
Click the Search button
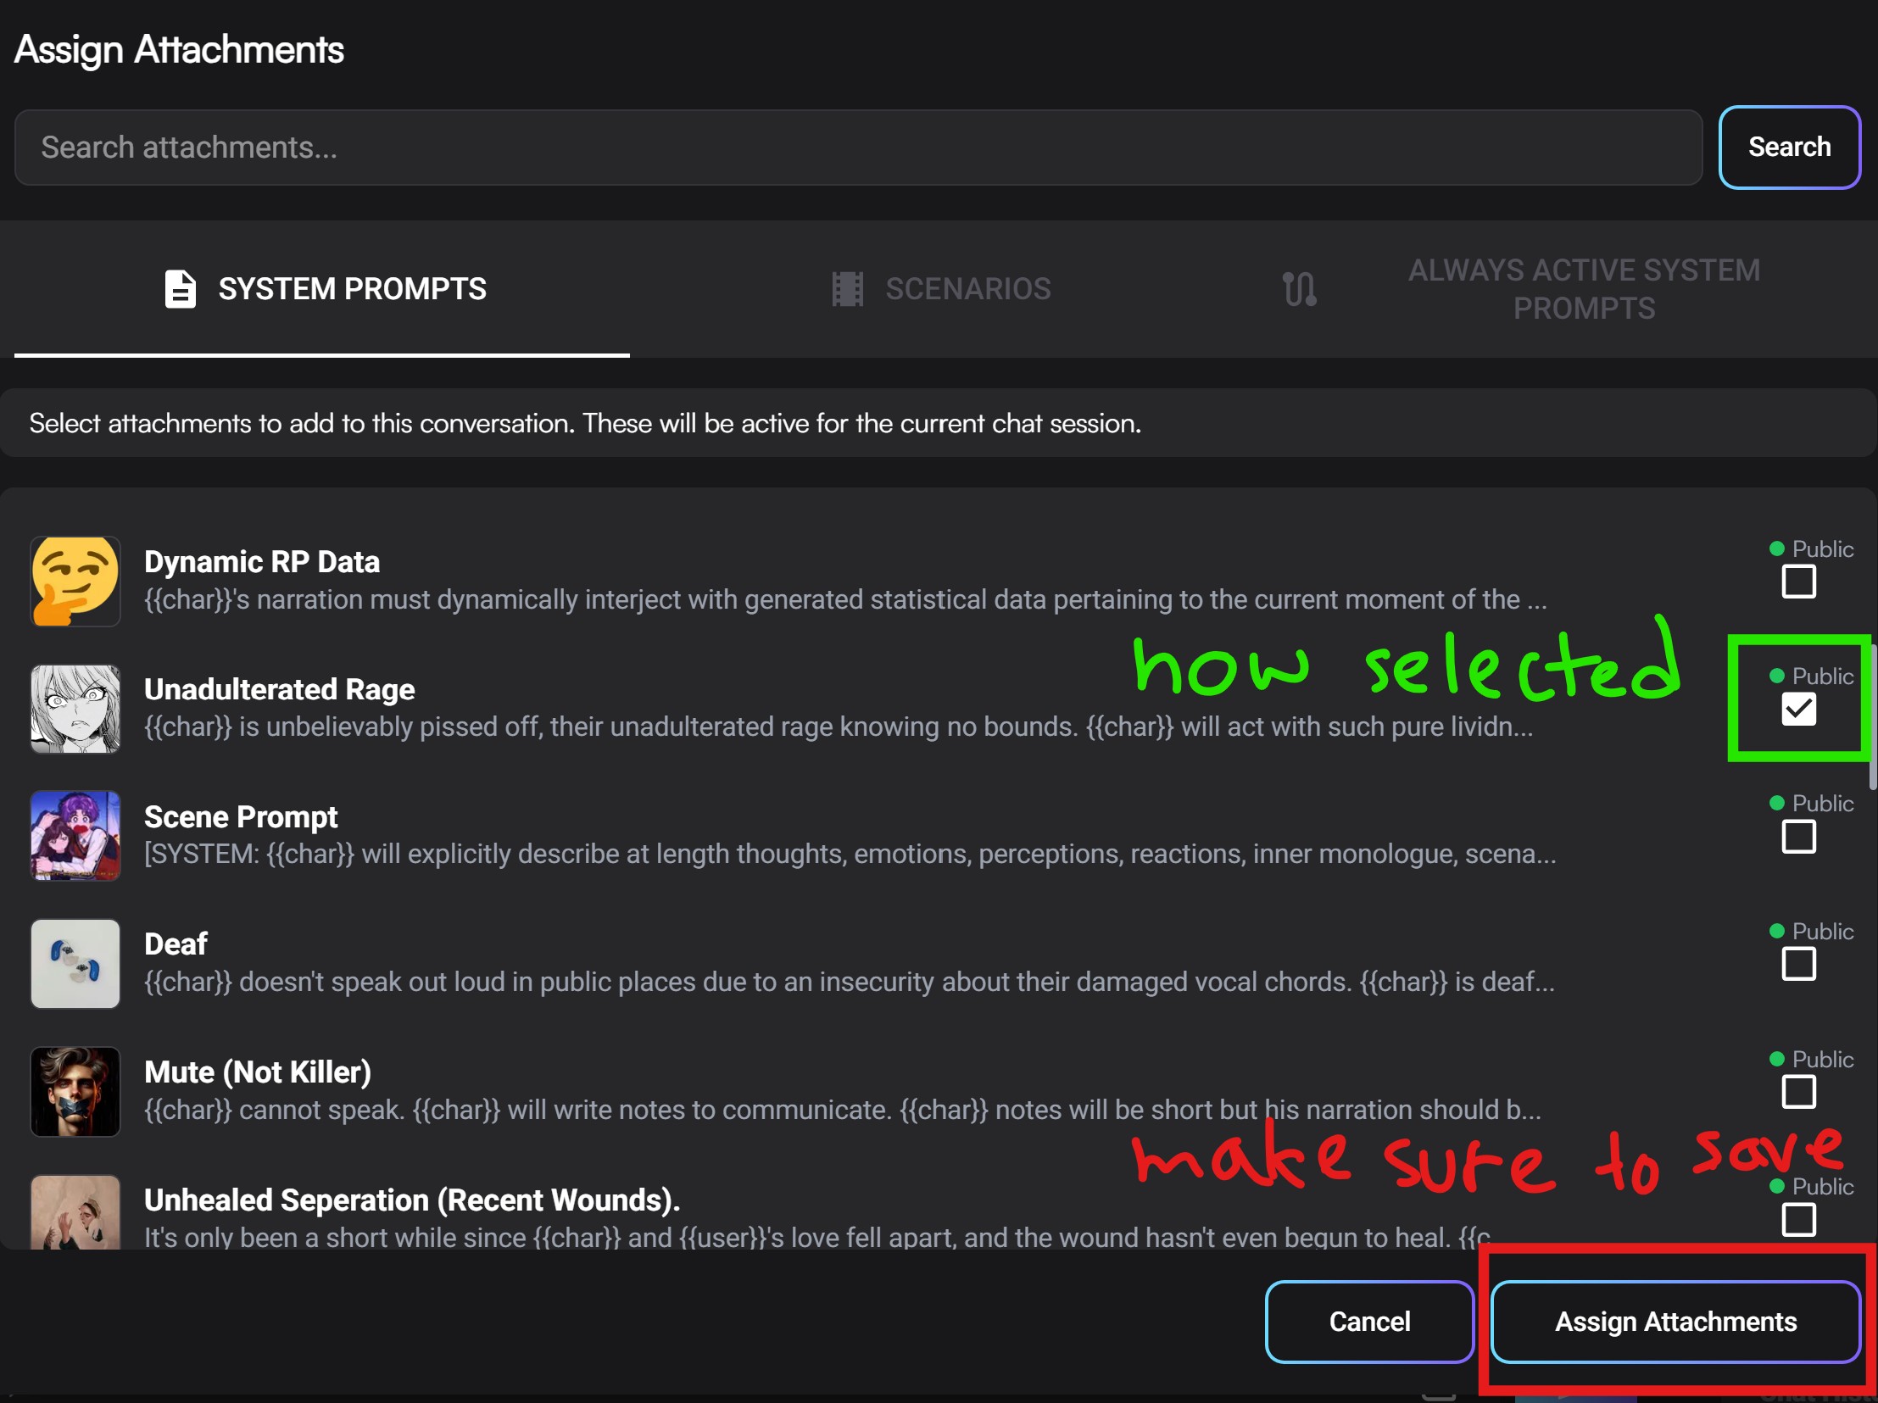pyautogui.click(x=1789, y=148)
